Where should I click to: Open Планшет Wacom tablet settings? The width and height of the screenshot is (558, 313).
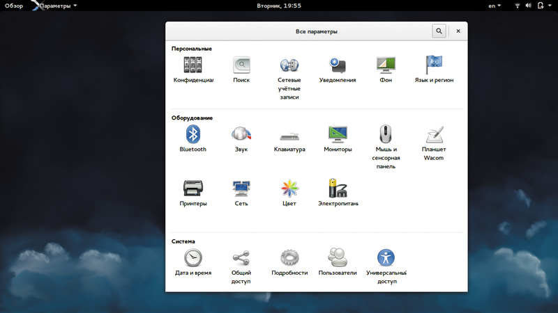(434, 143)
